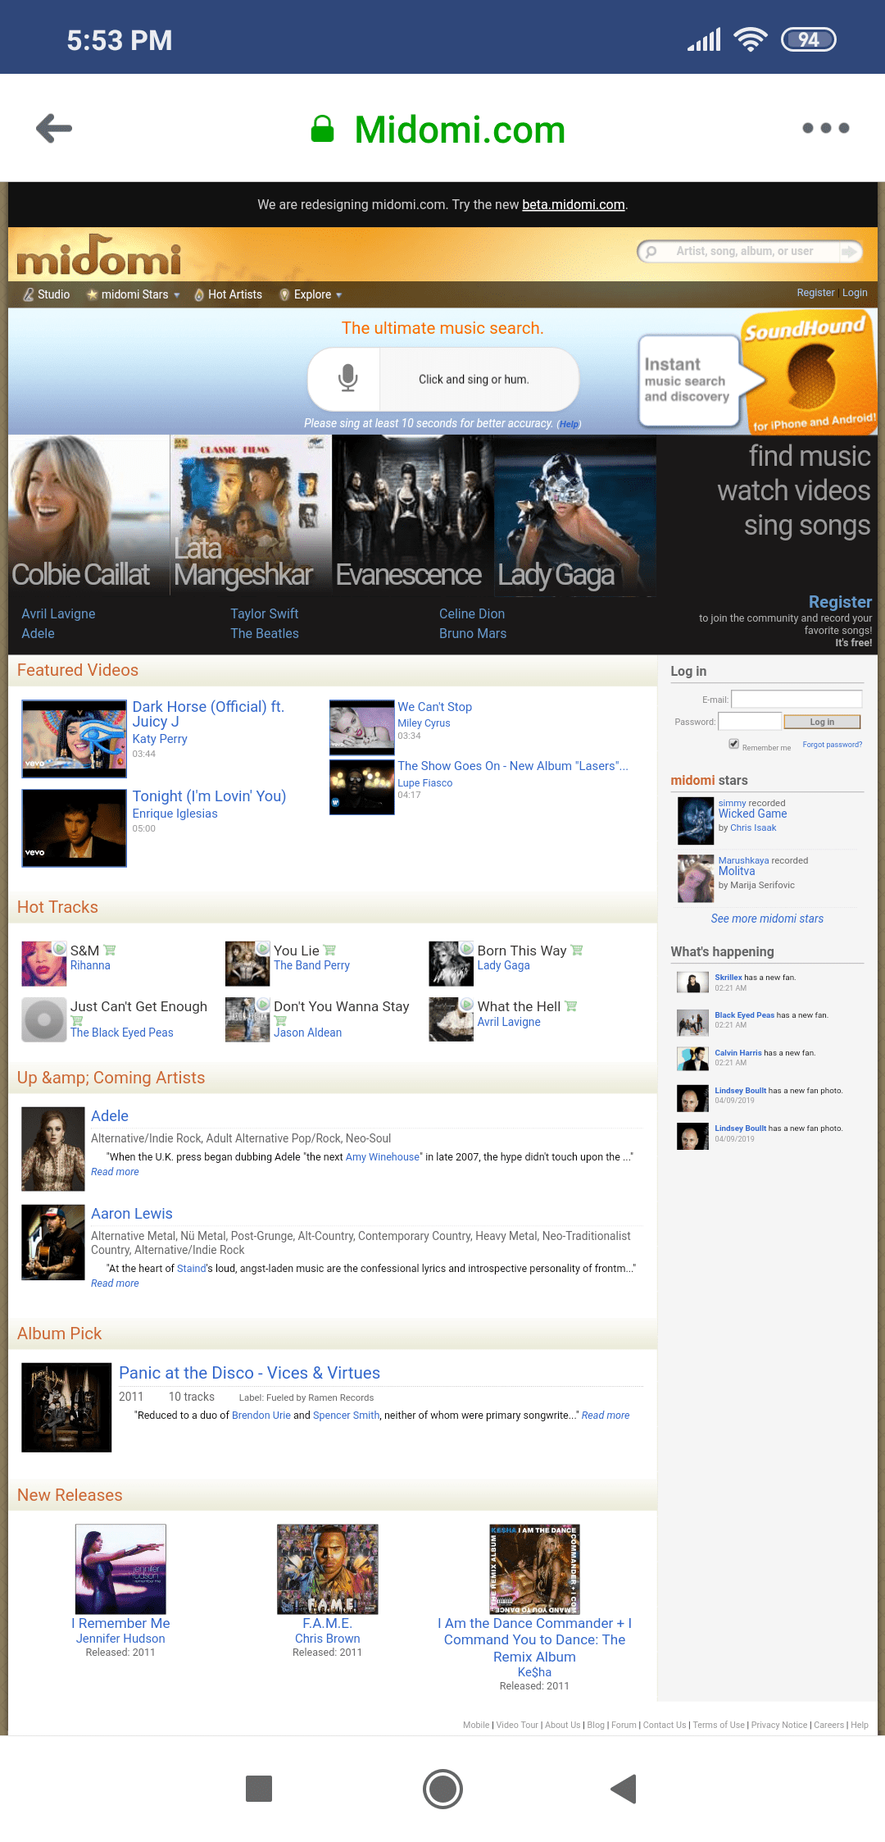Play What the Hell track preview
The width and height of the screenshot is (885, 1842).
coord(466,1004)
